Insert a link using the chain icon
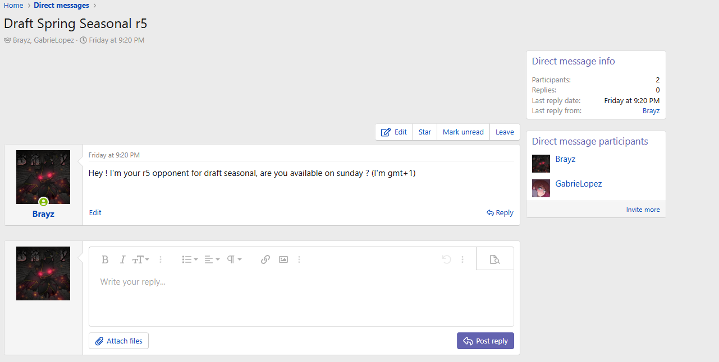Viewport: 719px width, 362px height. (265, 259)
